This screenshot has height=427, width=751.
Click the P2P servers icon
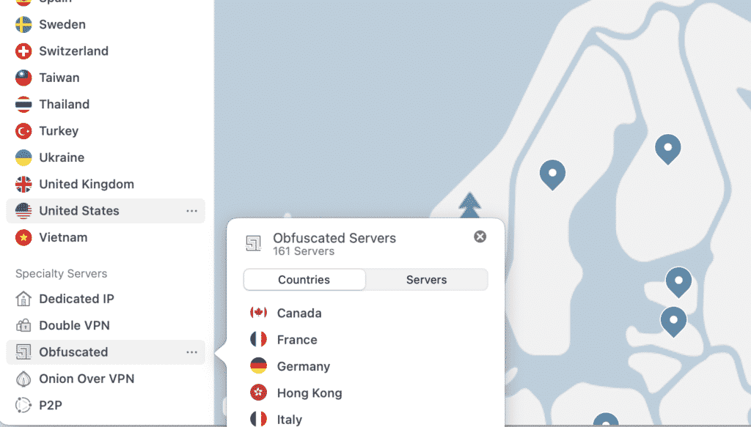[23, 405]
